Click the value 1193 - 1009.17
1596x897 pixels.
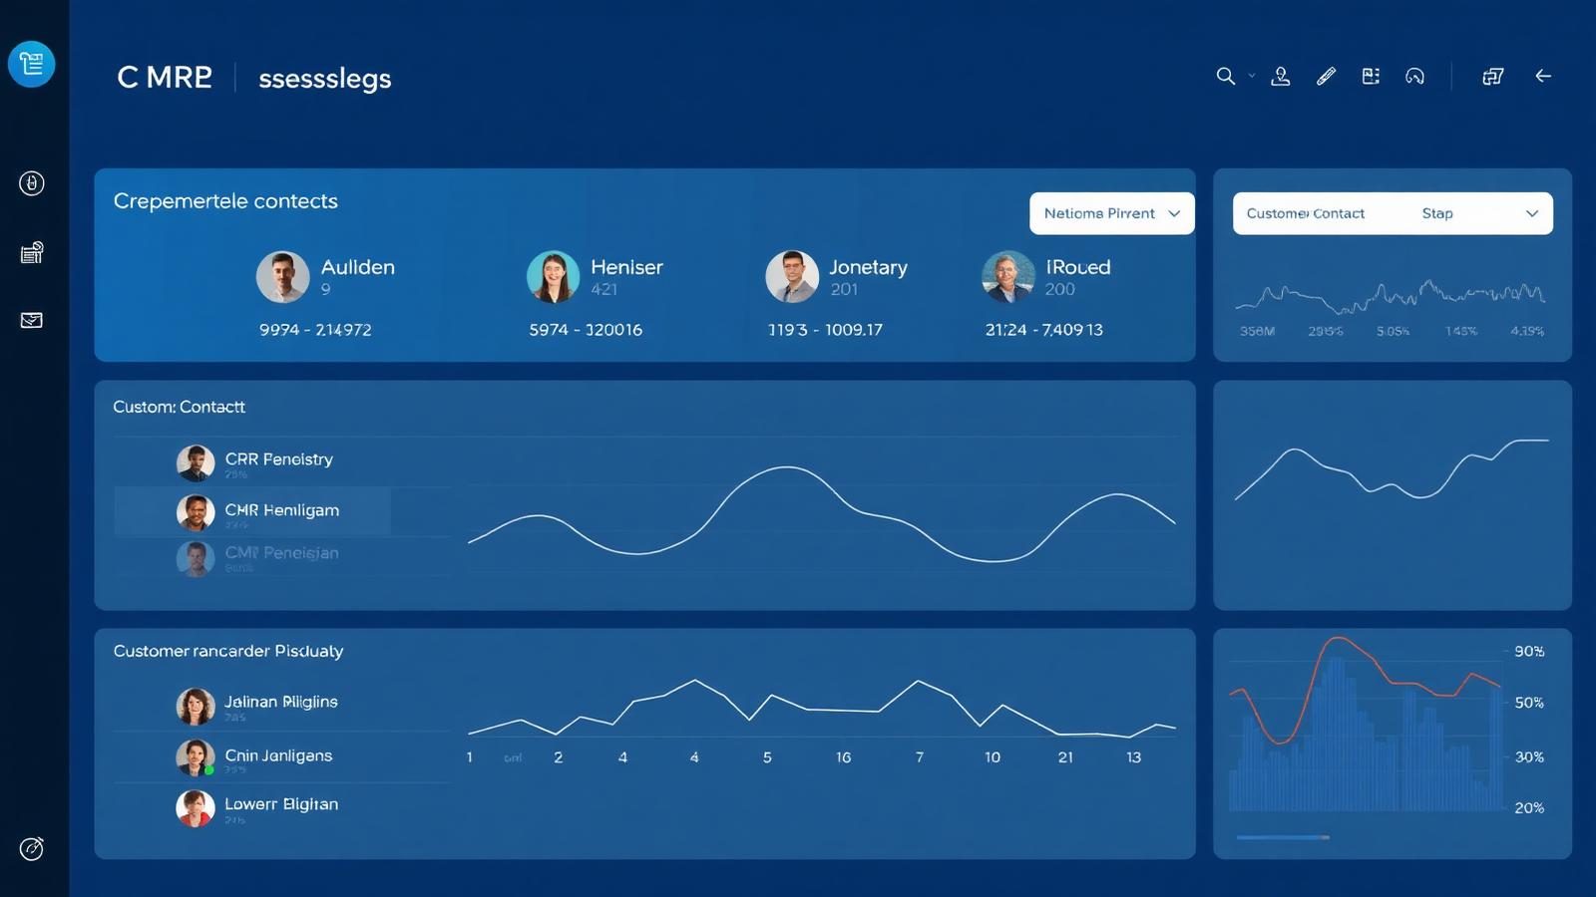pyautogui.click(x=825, y=330)
